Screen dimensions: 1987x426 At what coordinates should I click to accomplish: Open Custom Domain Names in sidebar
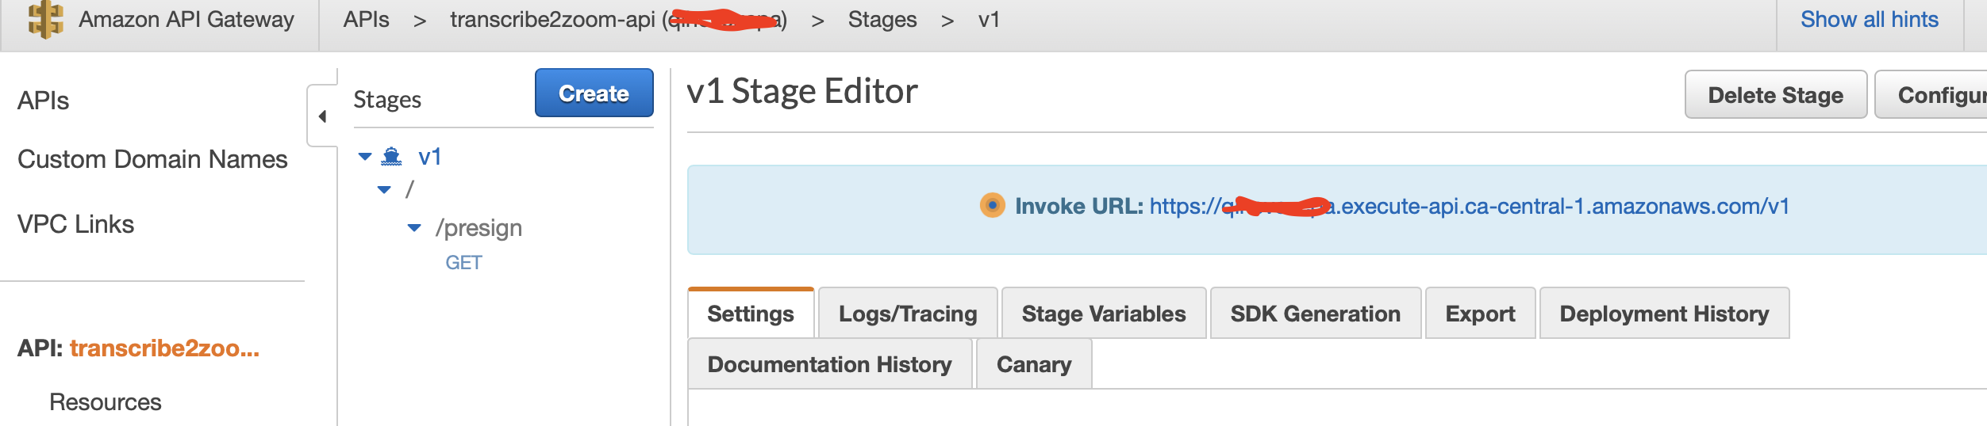pos(152,159)
